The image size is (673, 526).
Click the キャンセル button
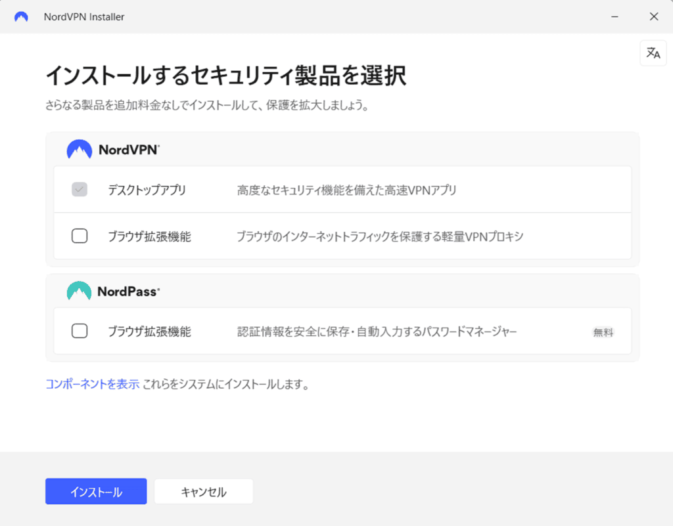tap(203, 492)
